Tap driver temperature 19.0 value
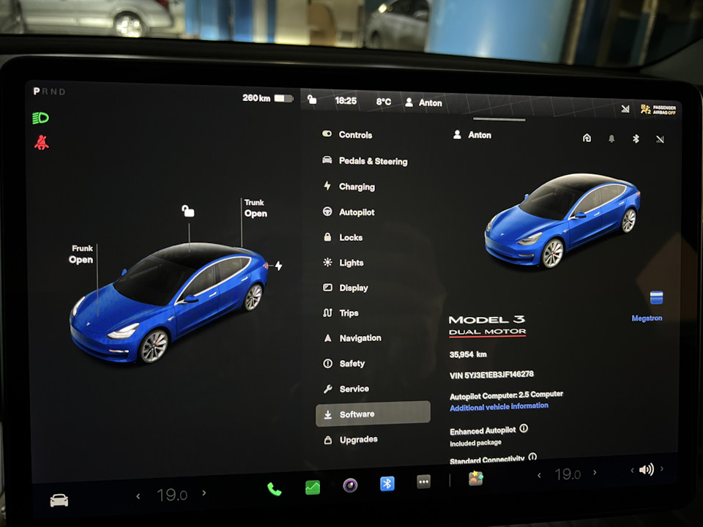Viewport: 703px width, 527px height. (x=171, y=495)
